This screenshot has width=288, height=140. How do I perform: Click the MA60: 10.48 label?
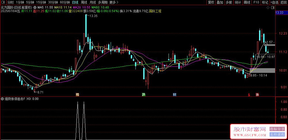click(100, 8)
